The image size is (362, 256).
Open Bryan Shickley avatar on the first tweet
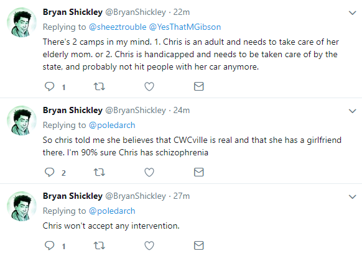(22, 22)
